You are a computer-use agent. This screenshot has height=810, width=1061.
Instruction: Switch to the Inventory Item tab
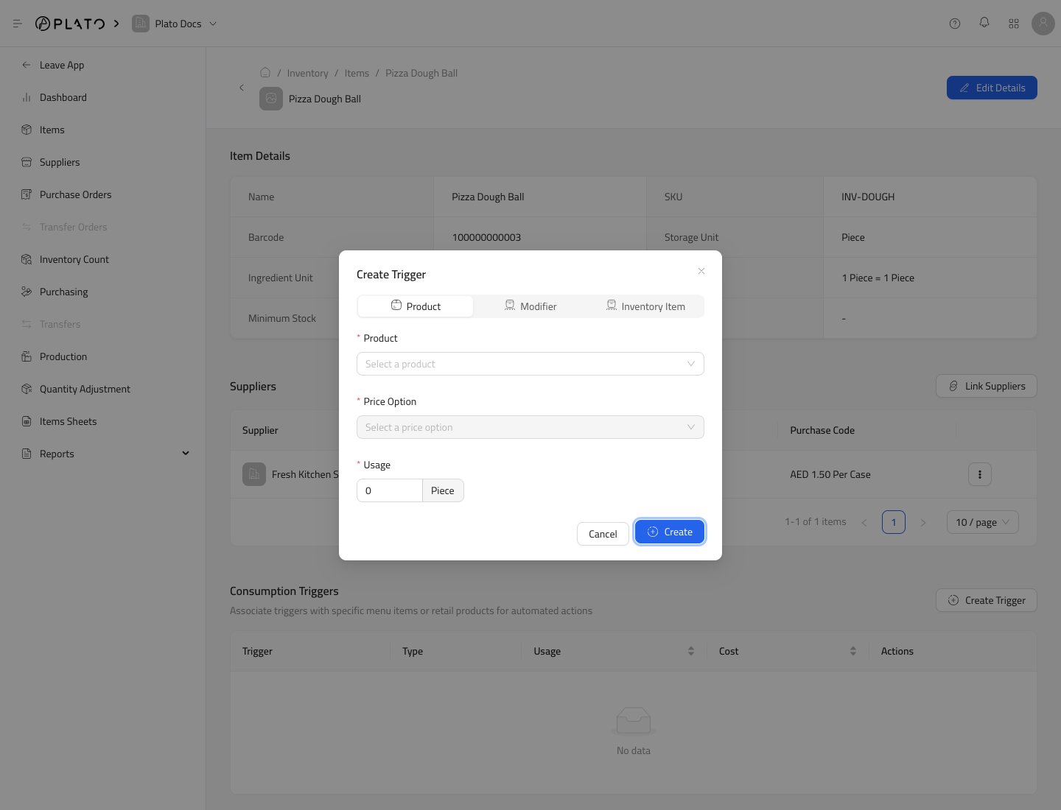[x=645, y=306]
